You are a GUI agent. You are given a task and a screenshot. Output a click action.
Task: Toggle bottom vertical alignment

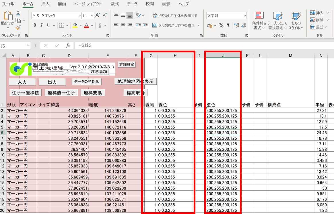click(130, 15)
